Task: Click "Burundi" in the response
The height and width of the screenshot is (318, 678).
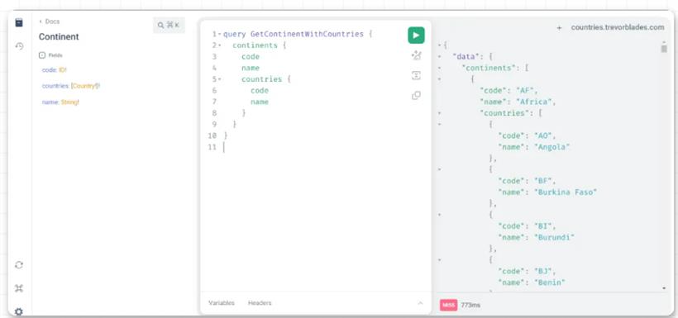Action: click(x=554, y=237)
